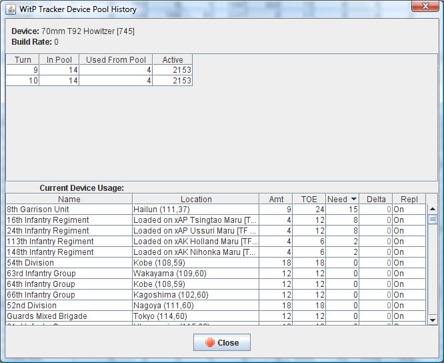
Task: Select the 24th Infantry Regiment row
Action: coord(216,231)
